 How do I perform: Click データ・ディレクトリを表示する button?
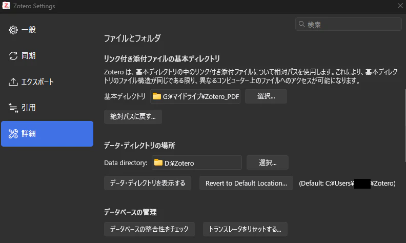(148, 183)
